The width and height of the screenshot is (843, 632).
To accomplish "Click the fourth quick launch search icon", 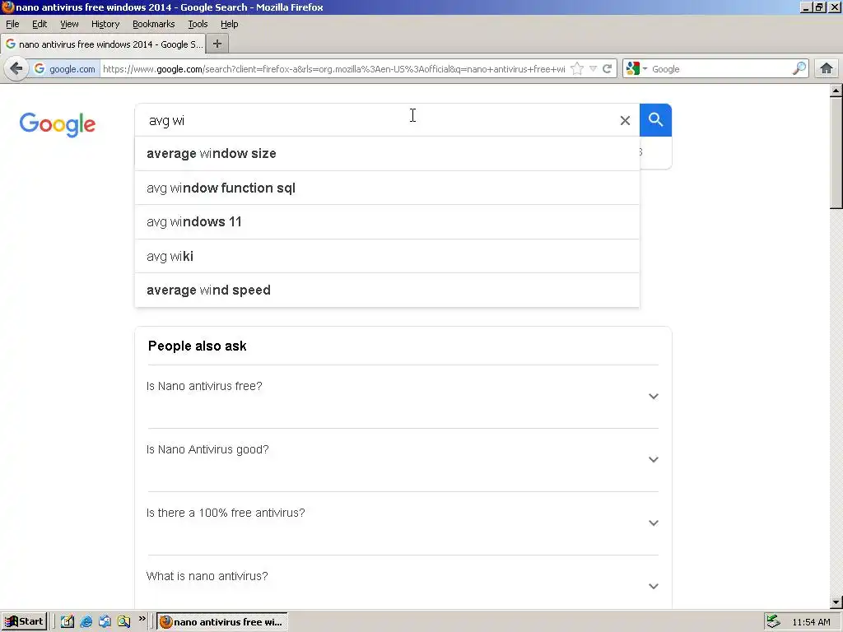I will (x=124, y=622).
